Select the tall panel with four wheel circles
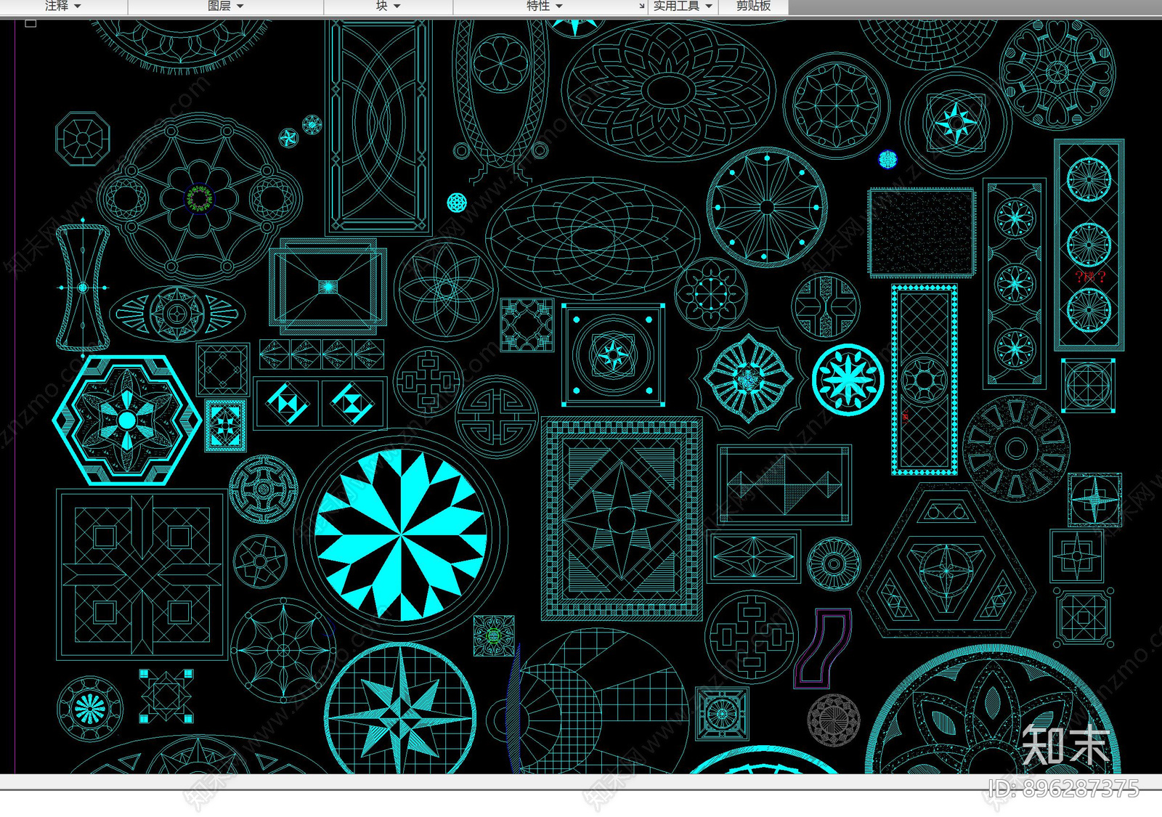Screen dimensions: 1162x817 [x=1089, y=245]
